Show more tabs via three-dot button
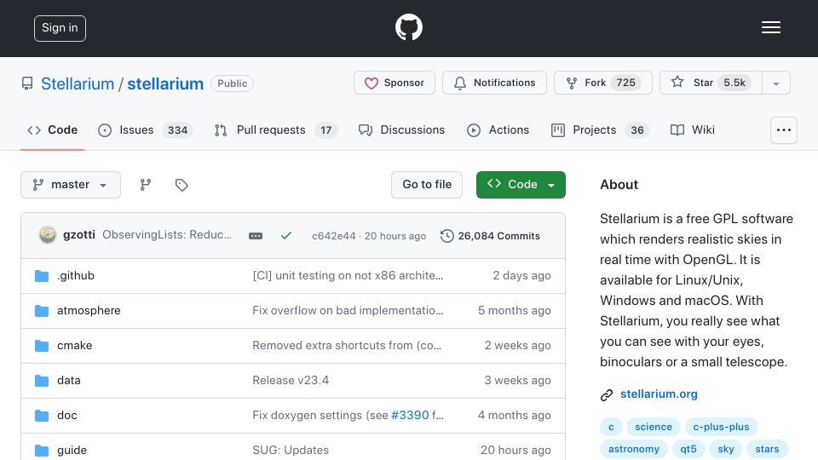Viewport: 818px width, 460px height. pos(784,129)
